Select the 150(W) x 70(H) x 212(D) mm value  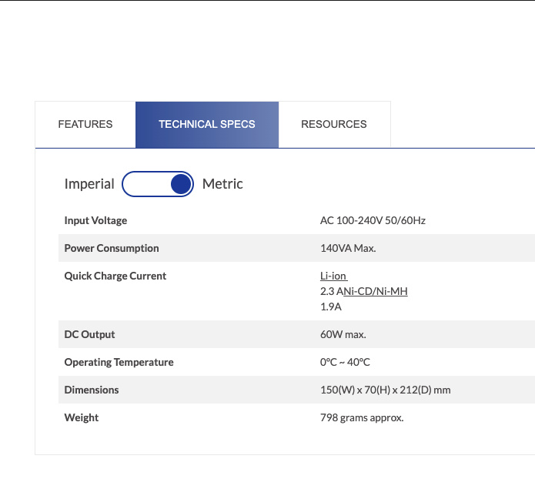click(385, 390)
